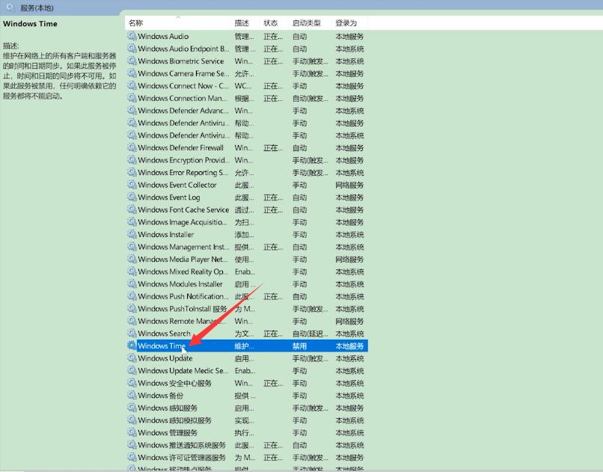Click 手动(触发... startup type of Windows Biometric Service

[310, 61]
